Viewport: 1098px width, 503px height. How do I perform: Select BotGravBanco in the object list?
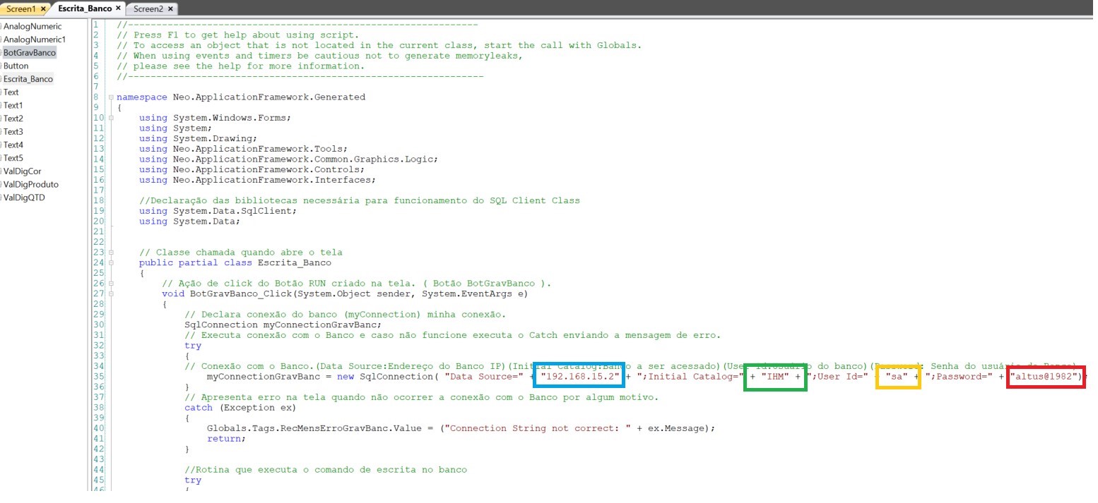[29, 53]
